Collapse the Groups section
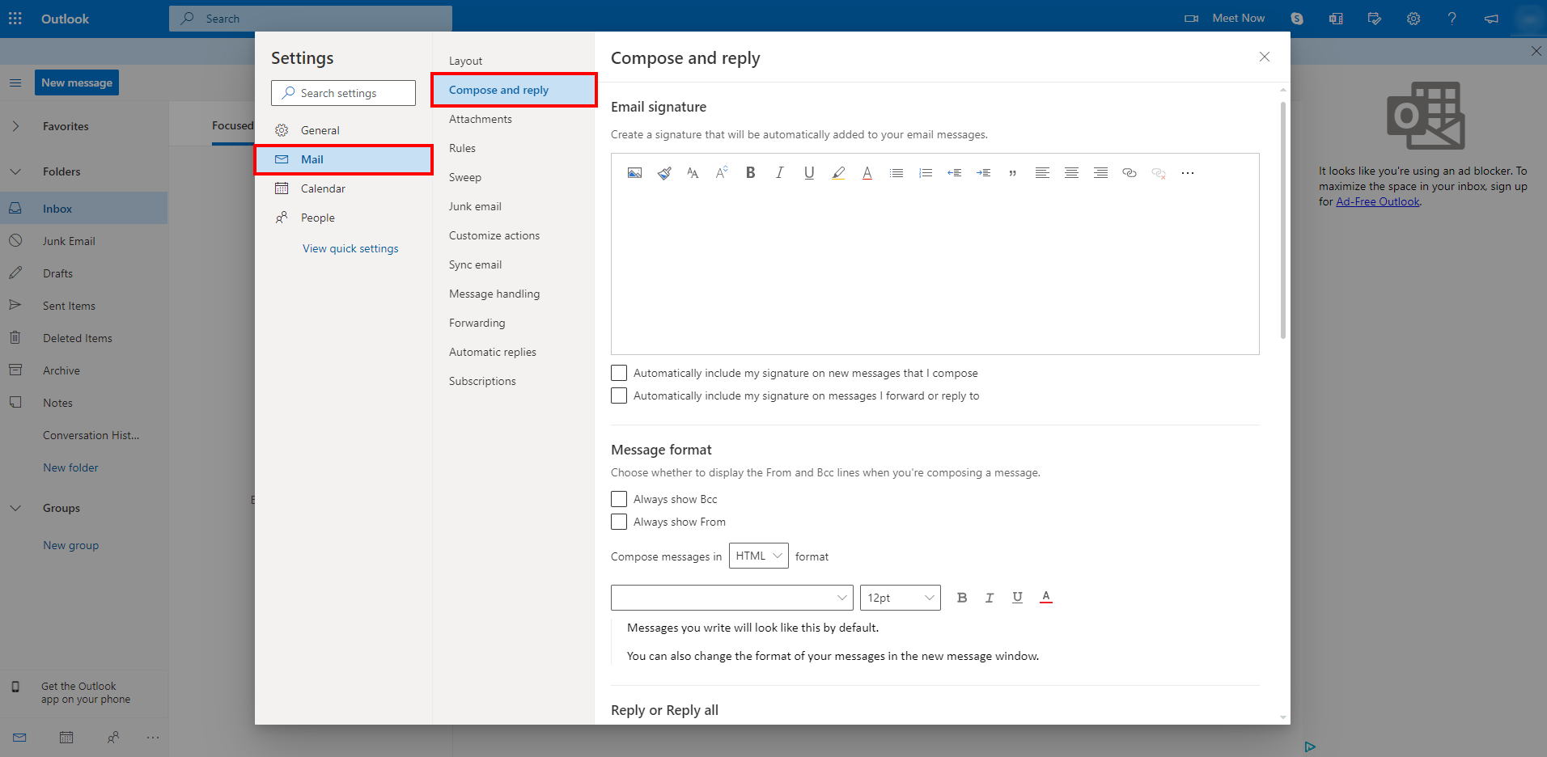1547x757 pixels. click(x=15, y=508)
